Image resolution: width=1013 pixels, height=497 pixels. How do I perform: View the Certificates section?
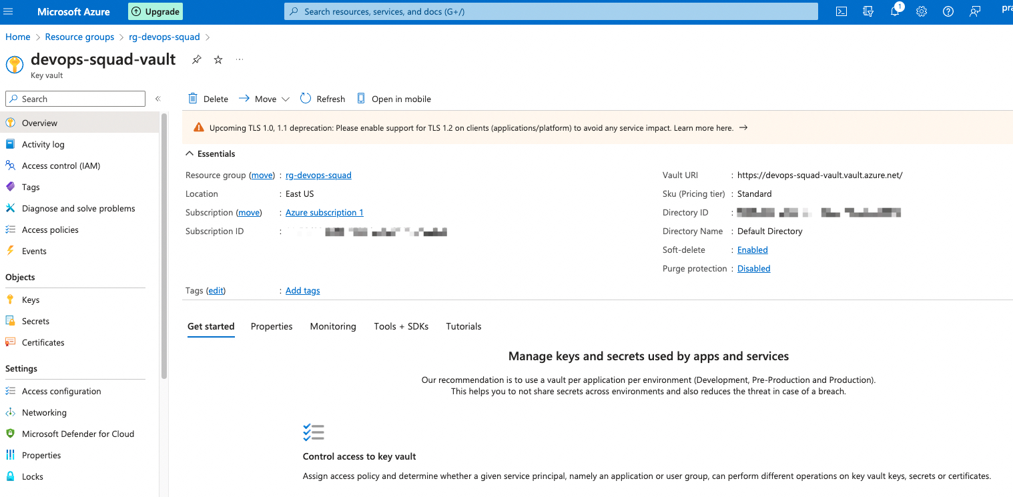tap(41, 342)
